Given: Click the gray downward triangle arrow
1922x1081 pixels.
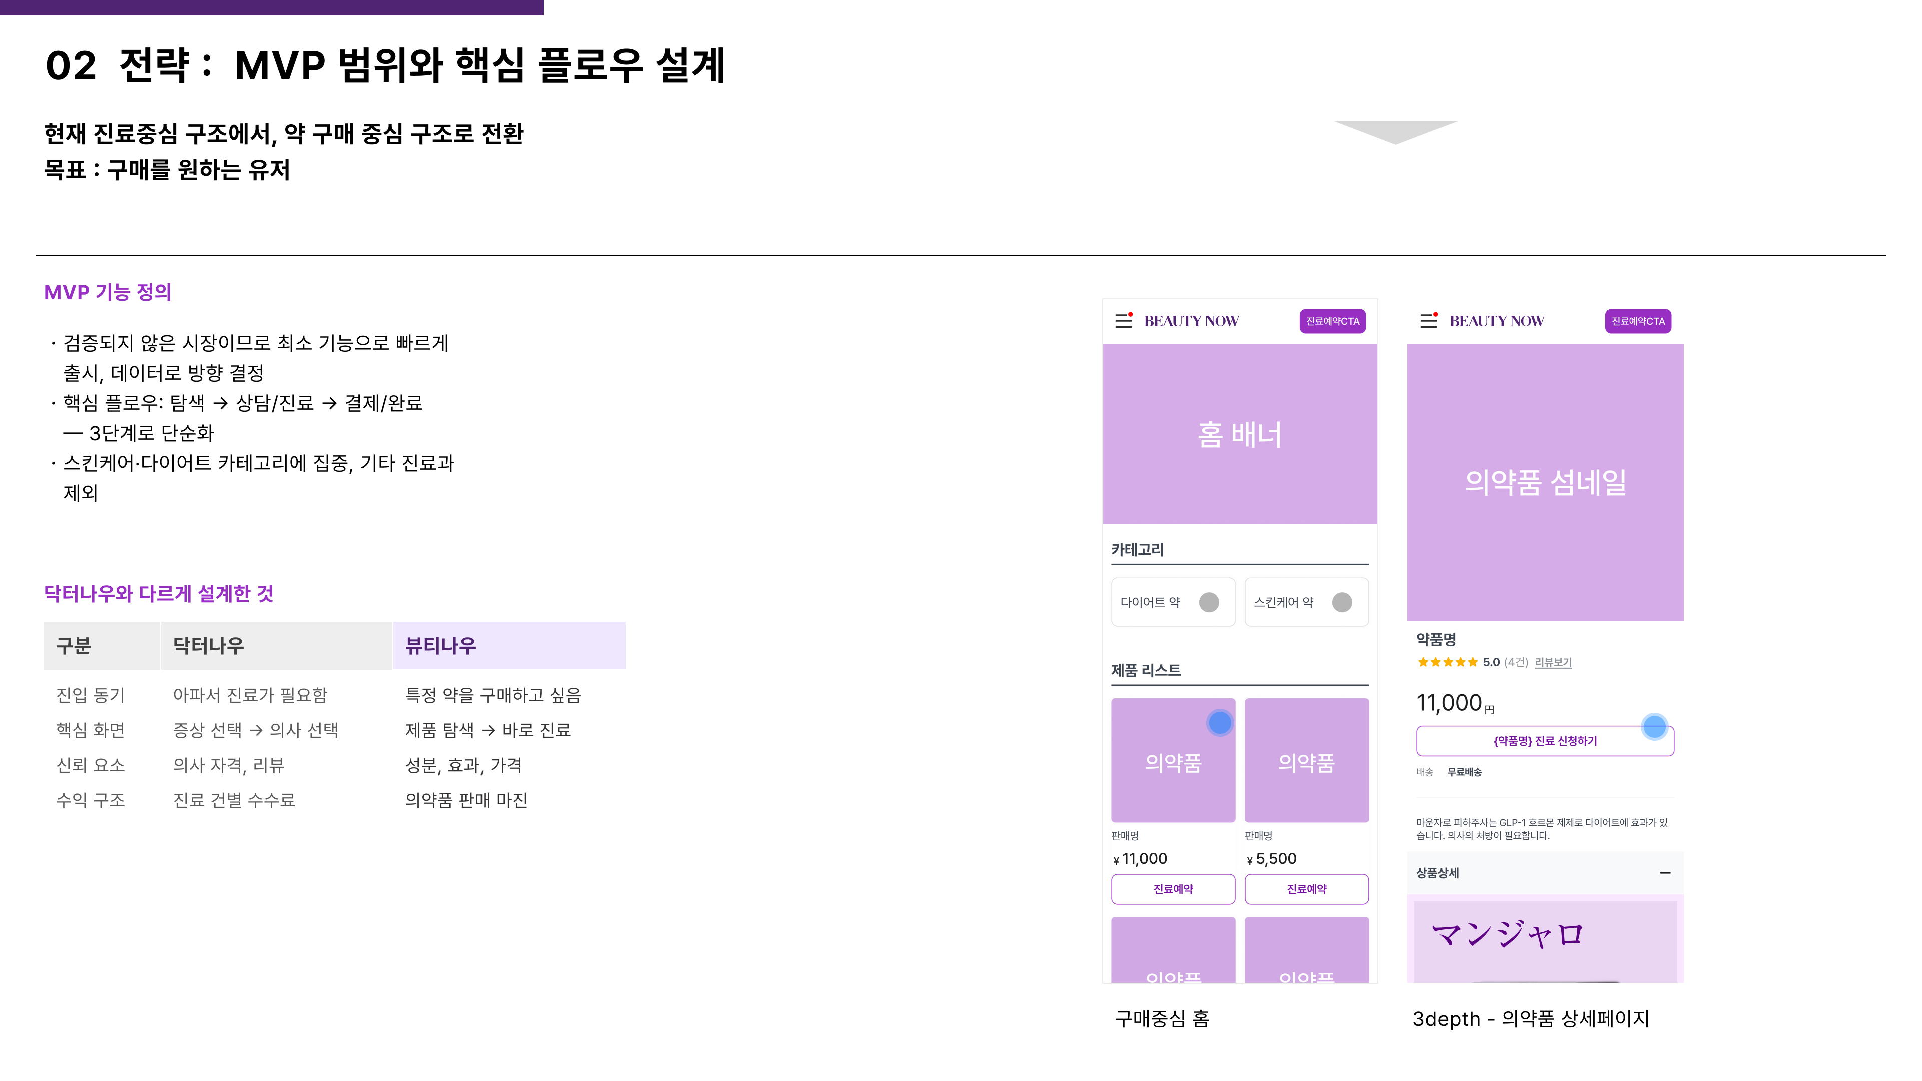Looking at the screenshot, I should click(1396, 132).
